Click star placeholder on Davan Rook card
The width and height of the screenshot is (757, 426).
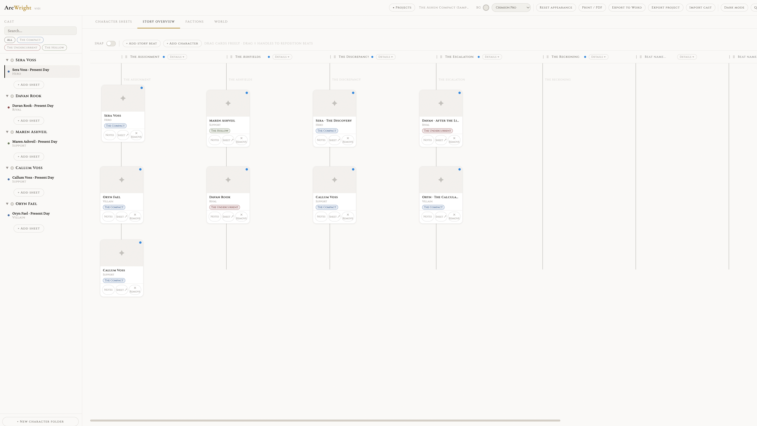point(228,180)
